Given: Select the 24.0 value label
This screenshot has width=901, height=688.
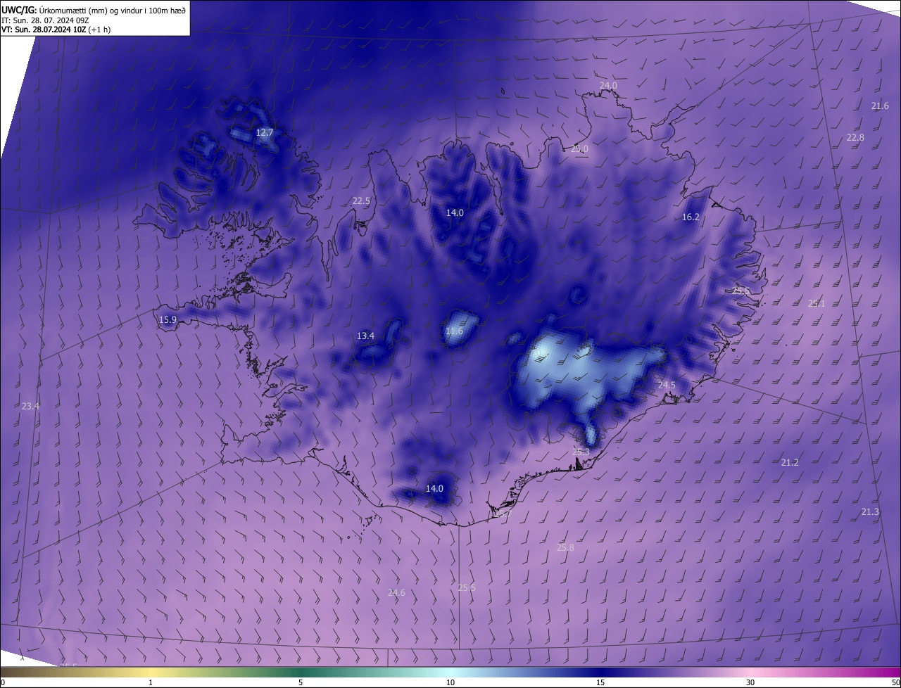Looking at the screenshot, I should (x=608, y=86).
